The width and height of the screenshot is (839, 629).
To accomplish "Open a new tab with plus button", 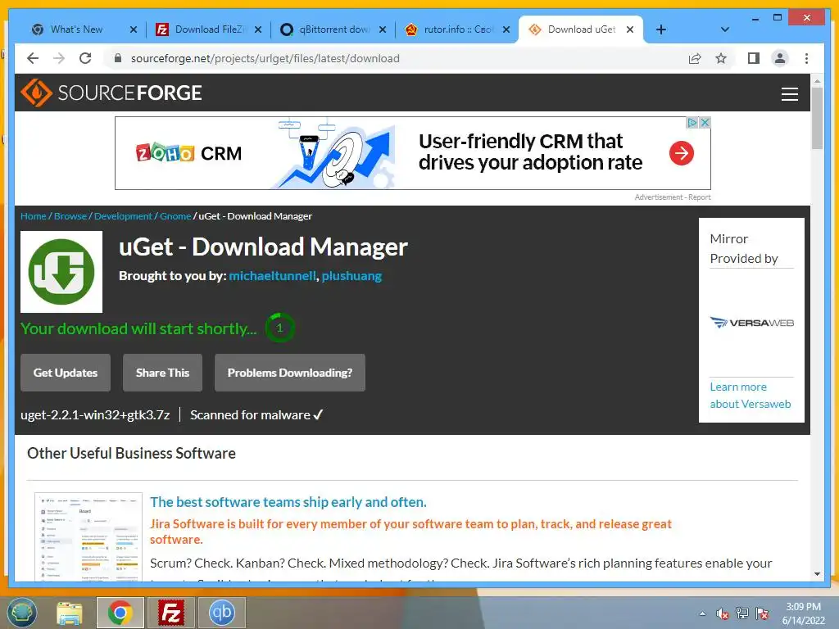I will (661, 29).
